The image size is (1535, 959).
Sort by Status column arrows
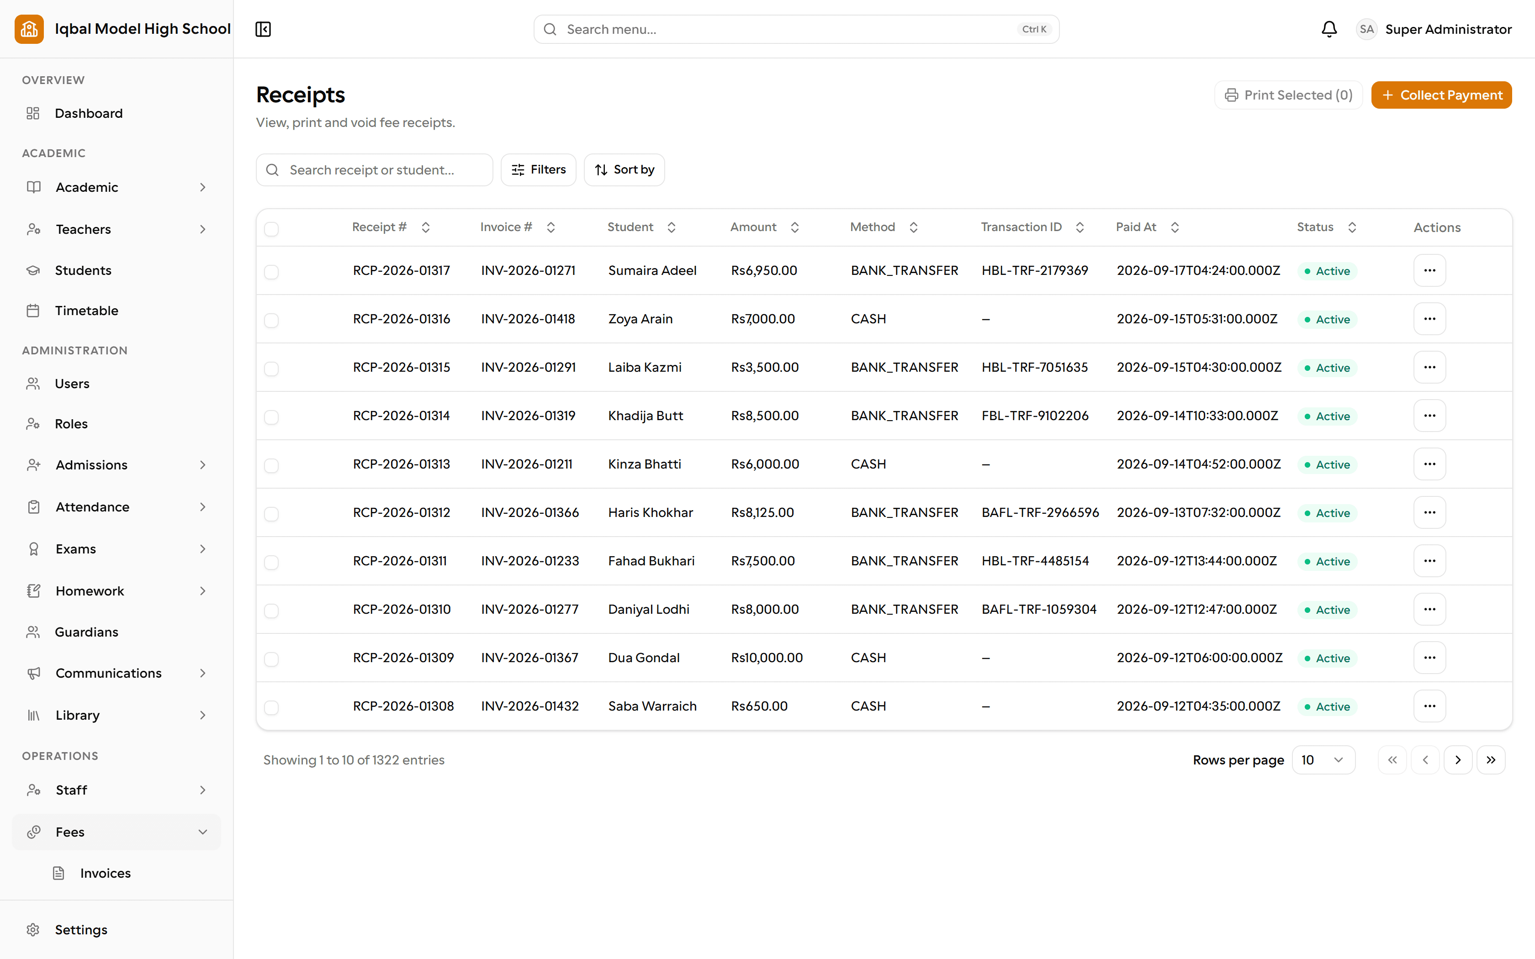point(1352,227)
